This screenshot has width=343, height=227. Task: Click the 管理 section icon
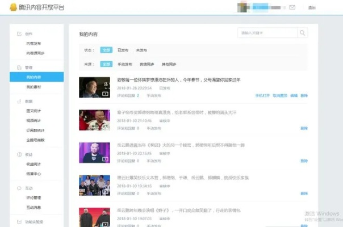click(x=19, y=68)
